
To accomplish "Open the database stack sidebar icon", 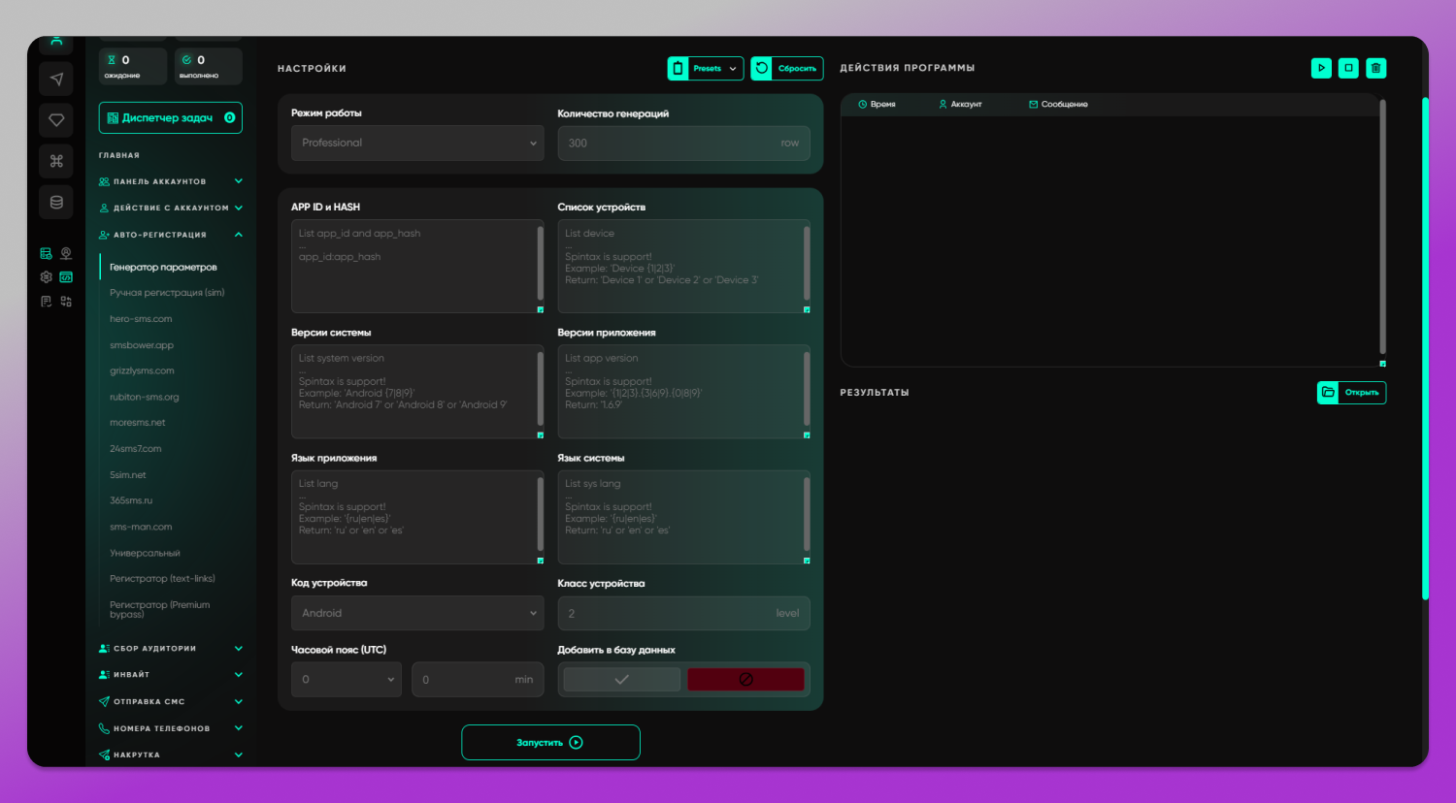I will click(56, 203).
